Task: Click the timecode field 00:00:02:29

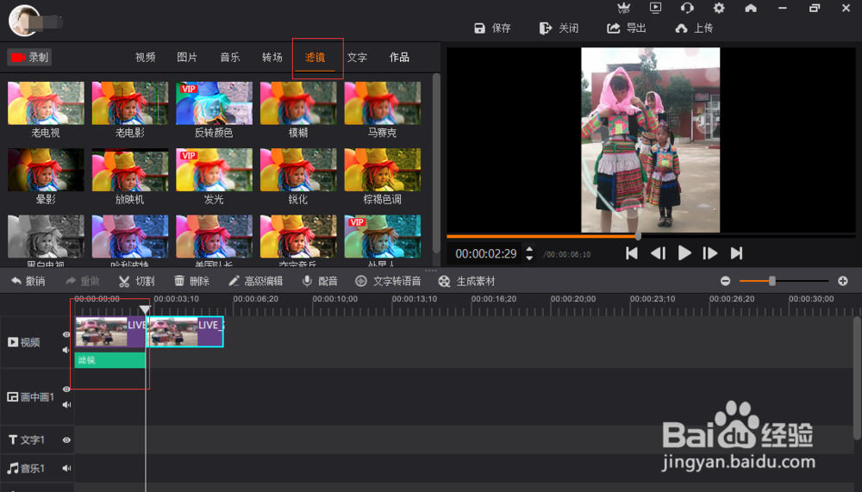Action: click(486, 253)
